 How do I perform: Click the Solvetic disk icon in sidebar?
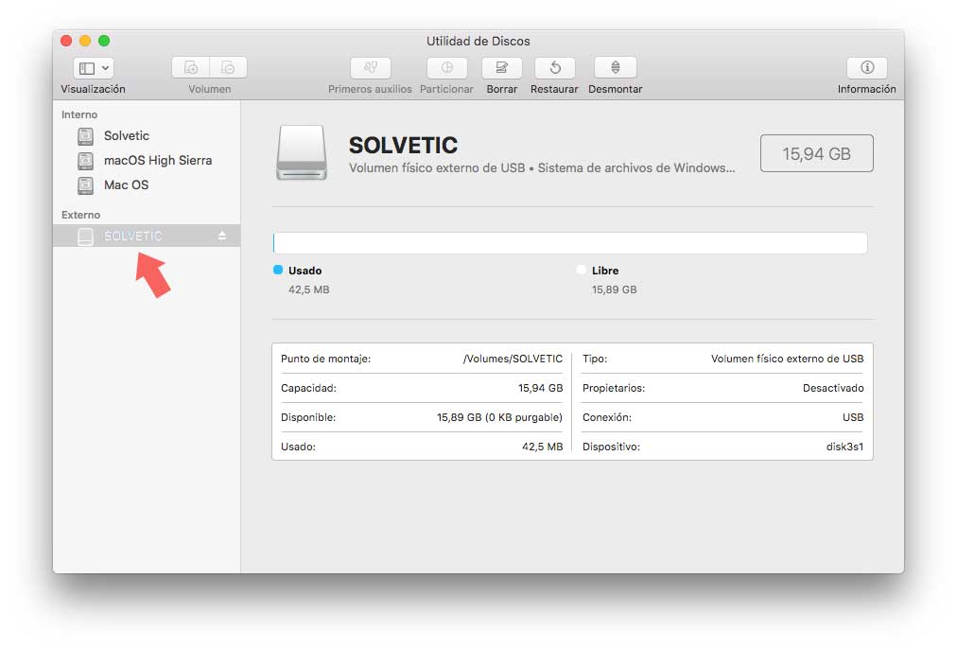tap(85, 135)
